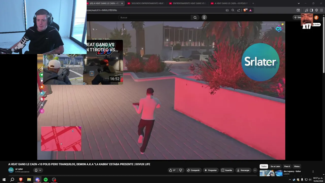
Task: Like the video with thumbs up
Action: (x=172, y=170)
